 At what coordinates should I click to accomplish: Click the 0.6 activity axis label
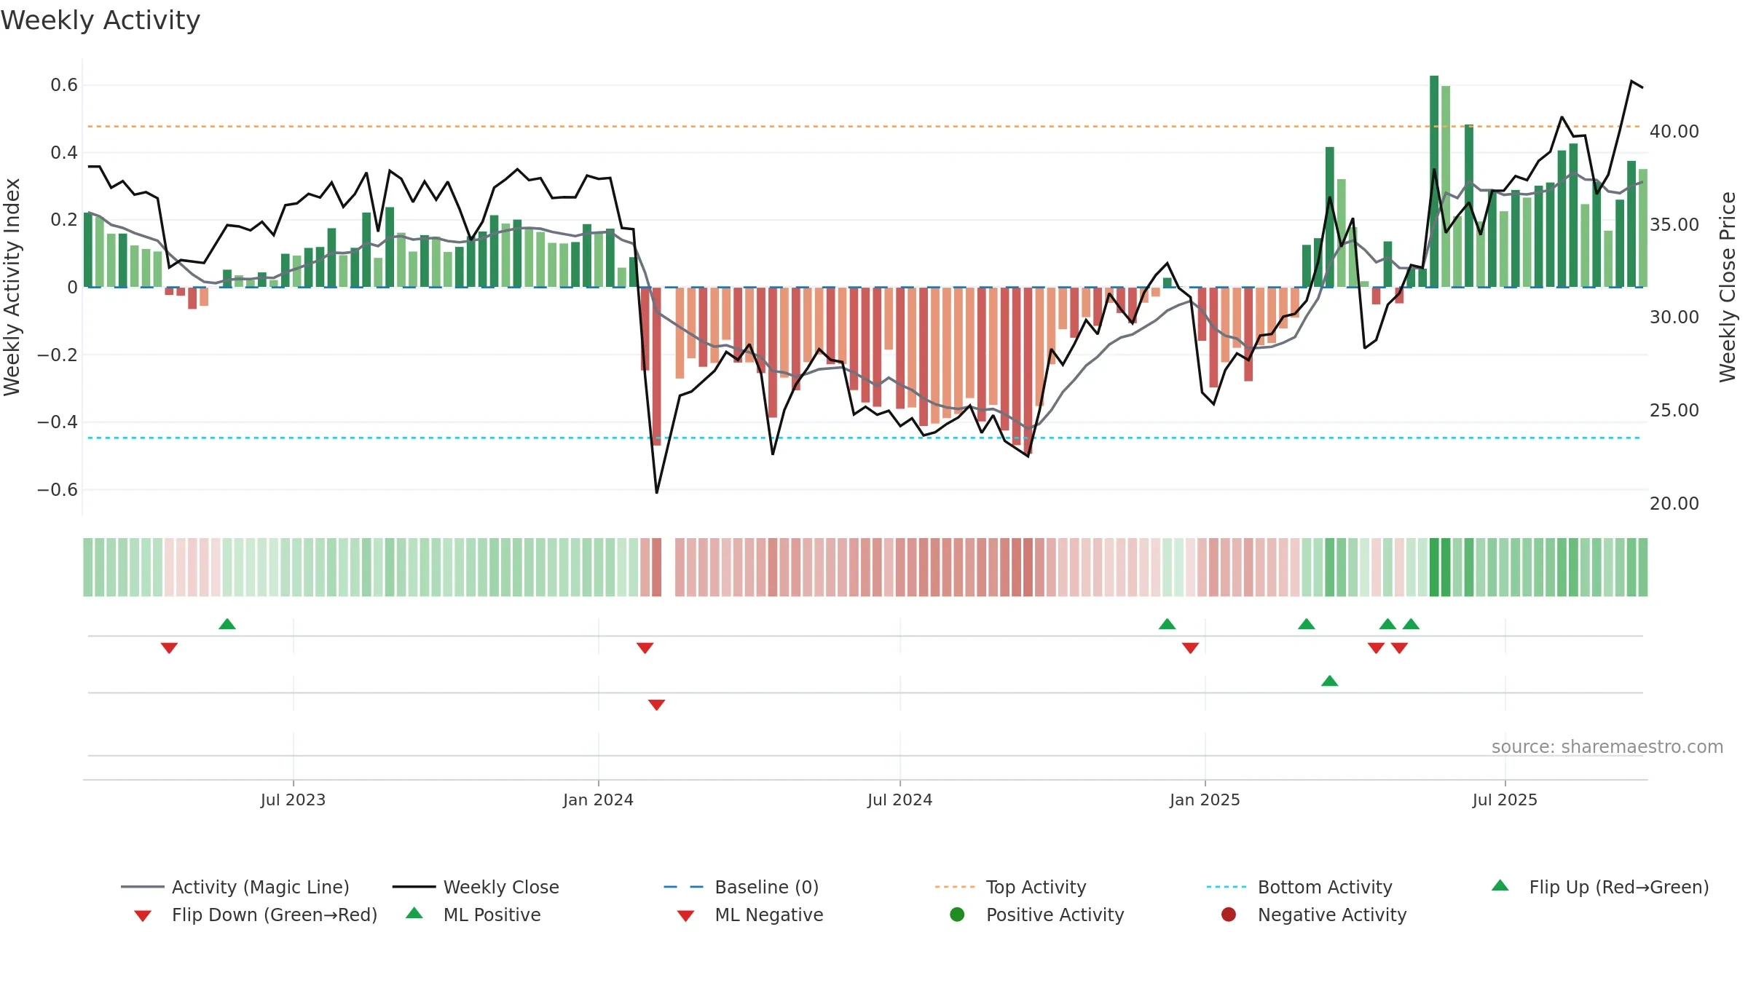[64, 85]
